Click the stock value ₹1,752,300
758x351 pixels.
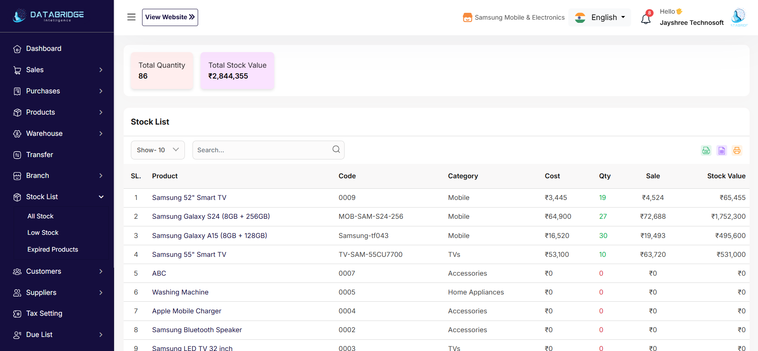pyautogui.click(x=728, y=216)
